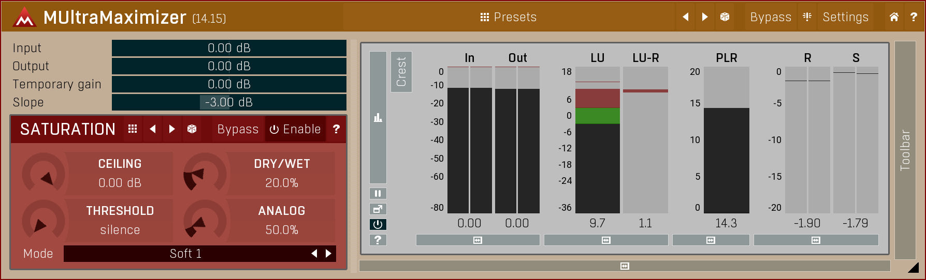Toggle Saturation Enable button

click(x=295, y=129)
